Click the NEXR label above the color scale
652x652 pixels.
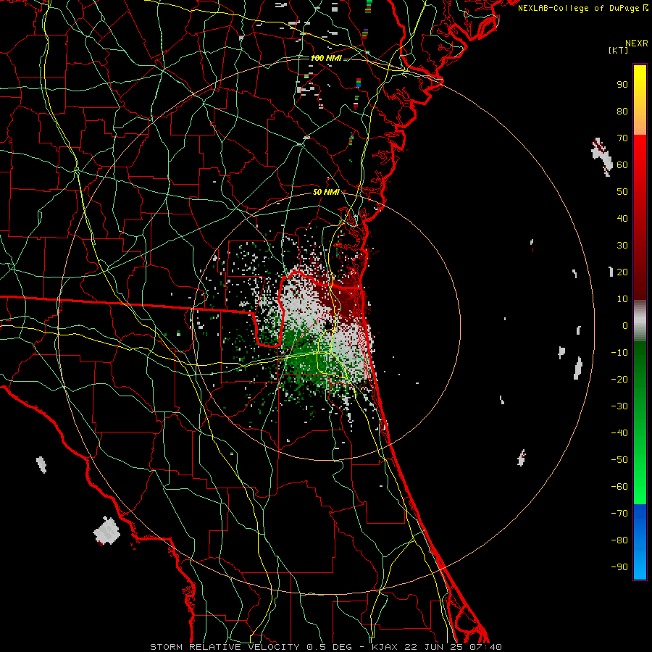point(637,43)
